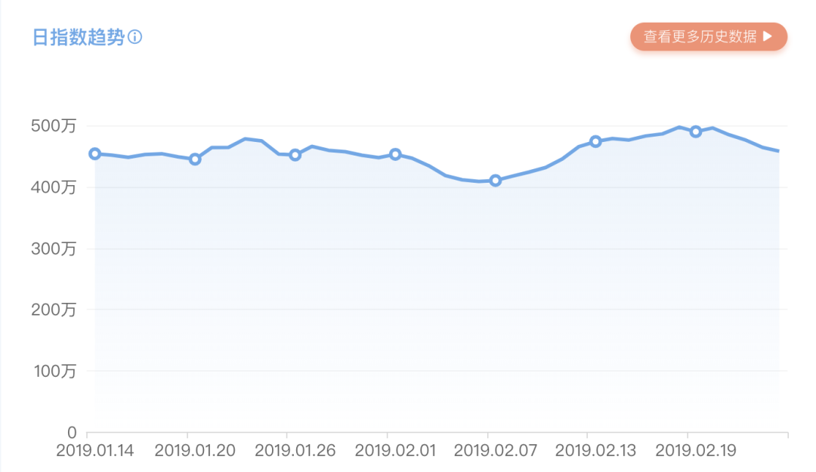Pick the data point marker for 2019.02.01
Screen dimensions: 816x472
tap(395, 154)
